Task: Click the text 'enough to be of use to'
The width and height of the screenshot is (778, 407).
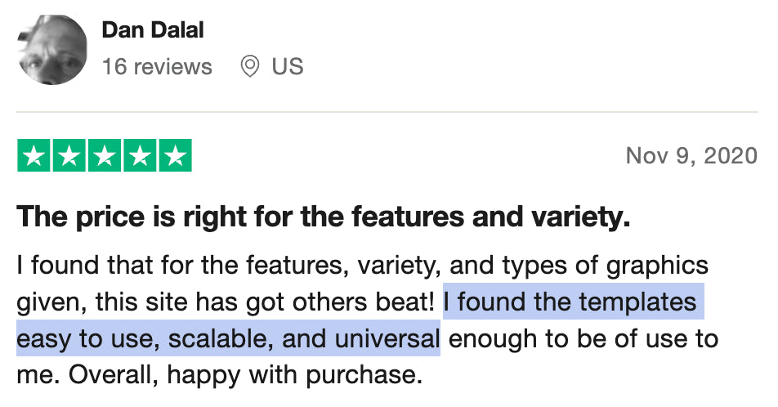Action: [x=583, y=339]
